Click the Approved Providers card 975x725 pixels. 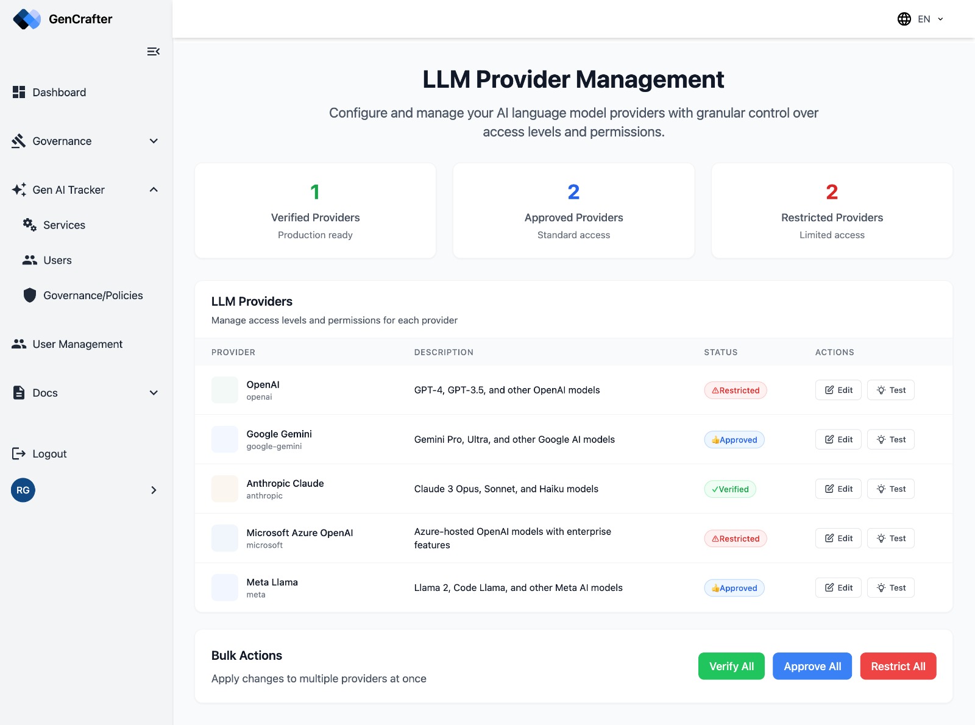[x=573, y=210]
